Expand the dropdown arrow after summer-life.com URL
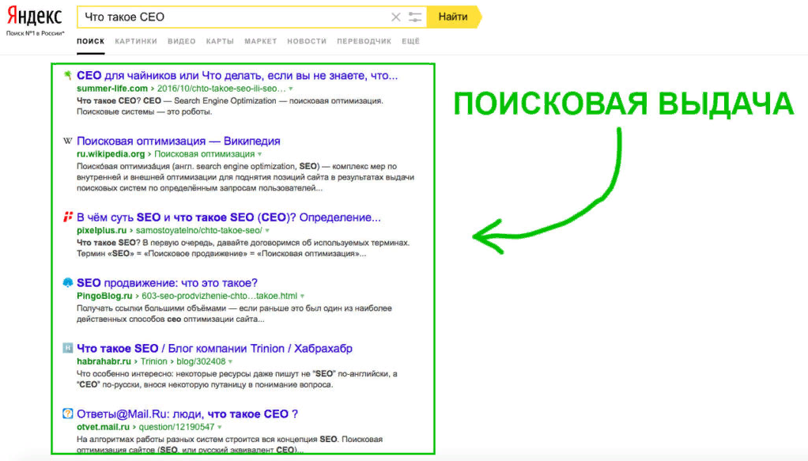 coord(291,89)
